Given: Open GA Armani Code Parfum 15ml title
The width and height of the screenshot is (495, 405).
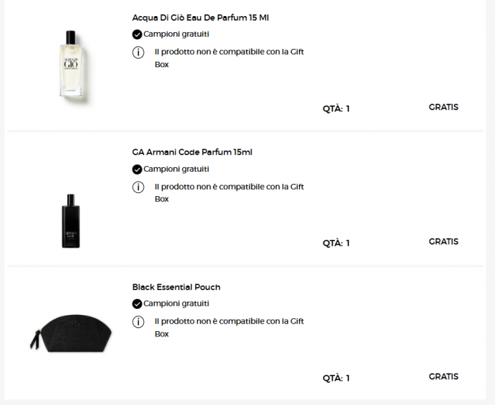Looking at the screenshot, I should coord(192,153).
